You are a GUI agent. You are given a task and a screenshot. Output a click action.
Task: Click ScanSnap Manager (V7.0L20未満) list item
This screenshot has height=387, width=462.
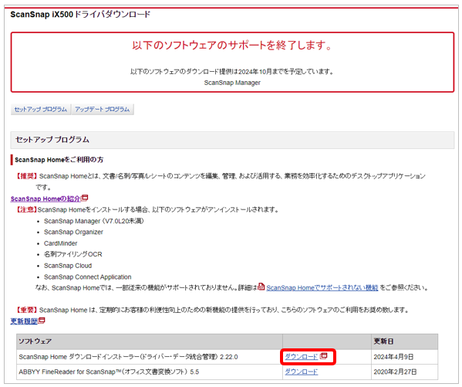point(93,221)
